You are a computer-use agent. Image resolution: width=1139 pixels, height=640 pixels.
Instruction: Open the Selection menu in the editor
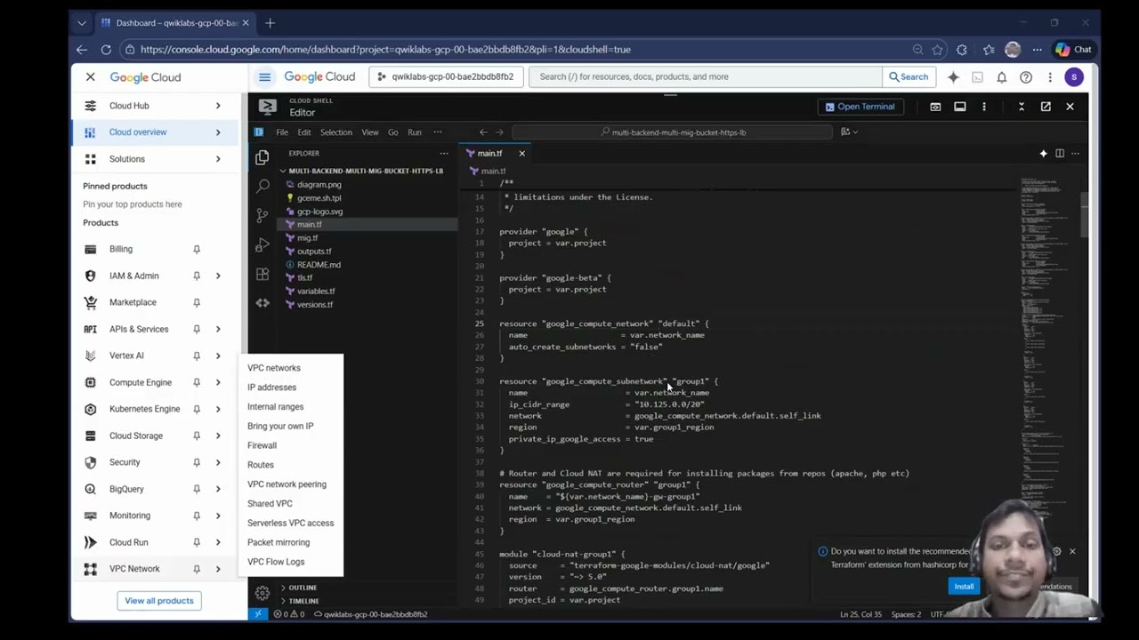(335, 132)
